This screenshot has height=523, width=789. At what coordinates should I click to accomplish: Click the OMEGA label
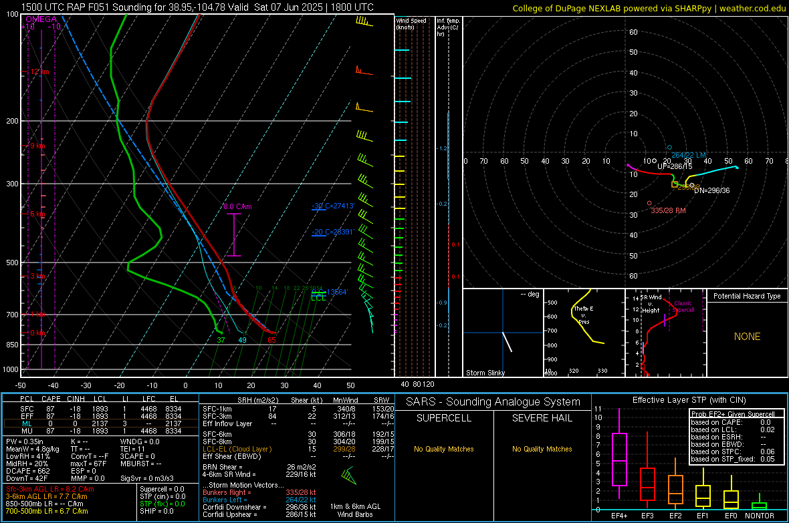pyautogui.click(x=41, y=19)
